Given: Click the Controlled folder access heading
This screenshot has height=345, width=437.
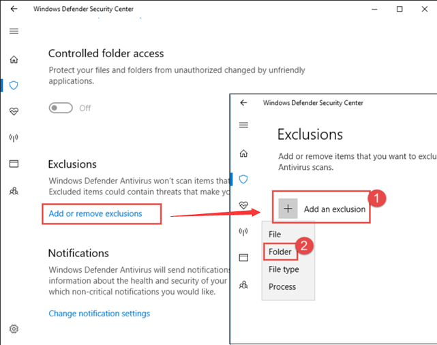Looking at the screenshot, I should point(106,53).
